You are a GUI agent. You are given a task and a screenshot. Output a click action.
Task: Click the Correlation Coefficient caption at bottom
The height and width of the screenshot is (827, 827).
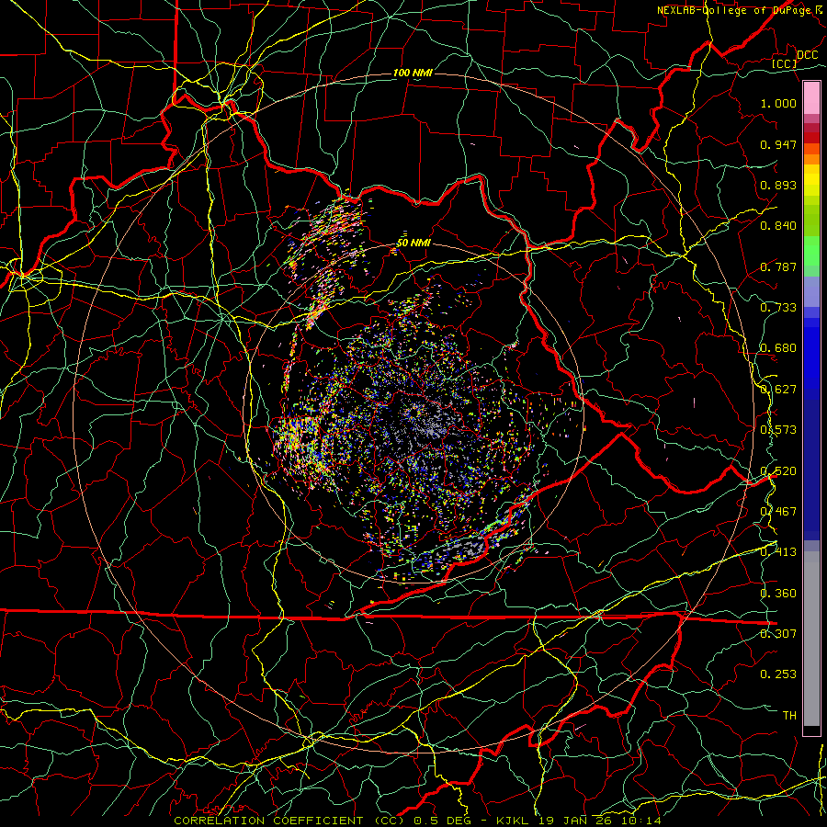coord(417,821)
